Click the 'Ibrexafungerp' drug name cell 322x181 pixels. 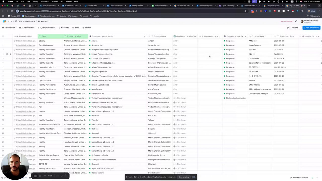click(x=260, y=45)
